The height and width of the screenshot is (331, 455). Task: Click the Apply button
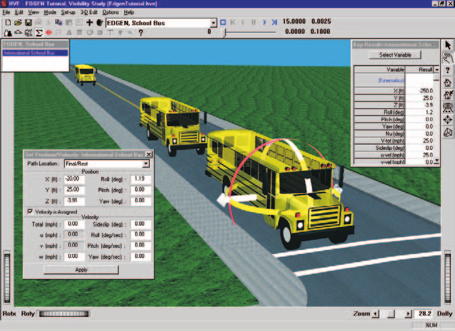pos(81,270)
